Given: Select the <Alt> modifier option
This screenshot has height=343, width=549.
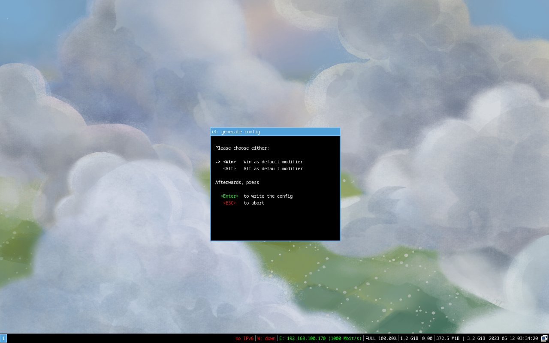Looking at the screenshot, I should 229,169.
